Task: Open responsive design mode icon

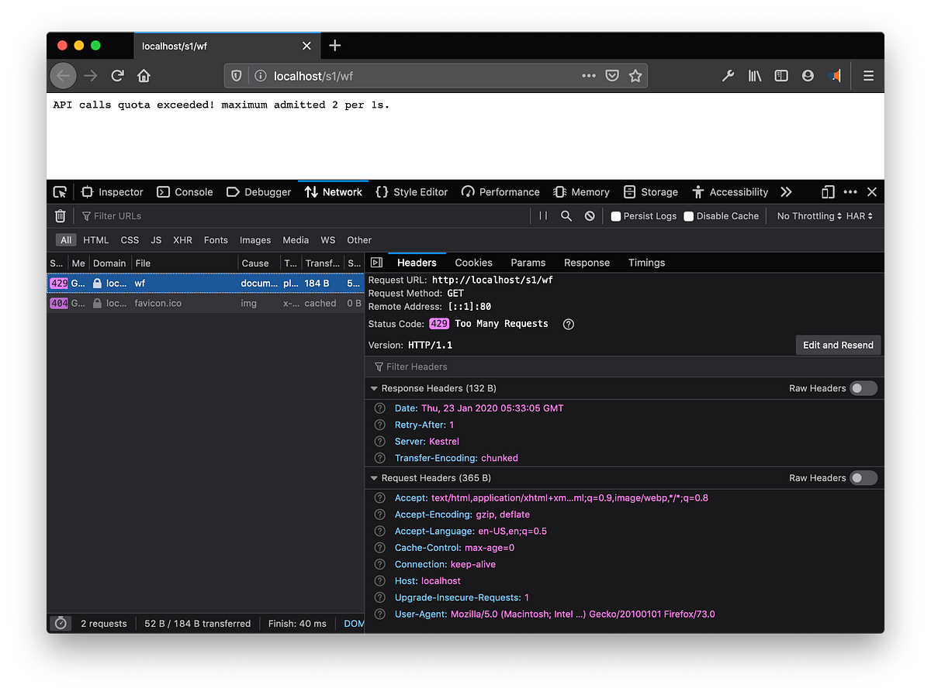Action: (828, 192)
